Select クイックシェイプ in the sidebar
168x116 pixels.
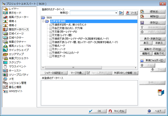pyautogui.click(x=16, y=50)
